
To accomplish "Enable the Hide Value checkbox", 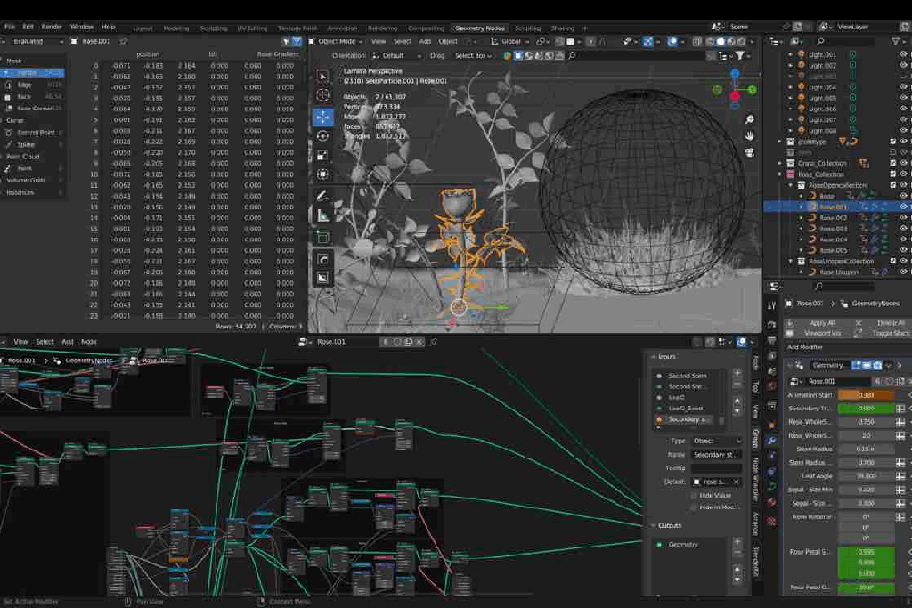I will (x=695, y=495).
